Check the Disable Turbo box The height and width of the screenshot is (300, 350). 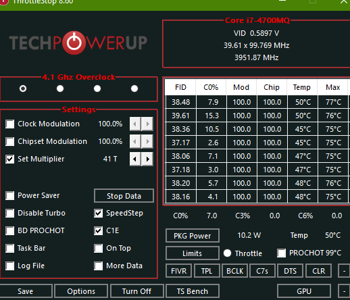[x=10, y=213]
